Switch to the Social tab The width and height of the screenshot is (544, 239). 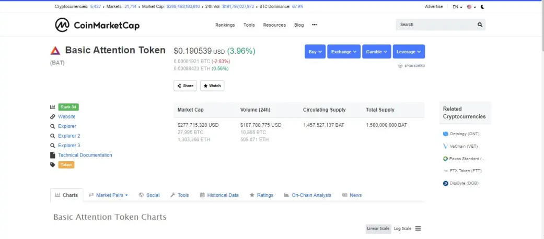pos(149,195)
